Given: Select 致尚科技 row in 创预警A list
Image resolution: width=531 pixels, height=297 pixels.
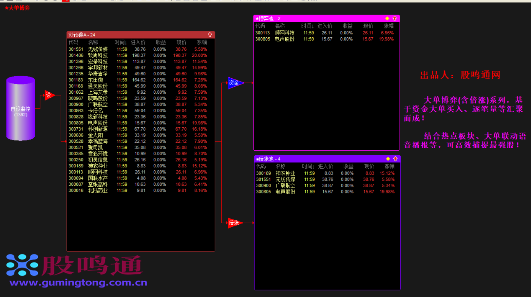Looking at the screenshot, I should 98,55.
